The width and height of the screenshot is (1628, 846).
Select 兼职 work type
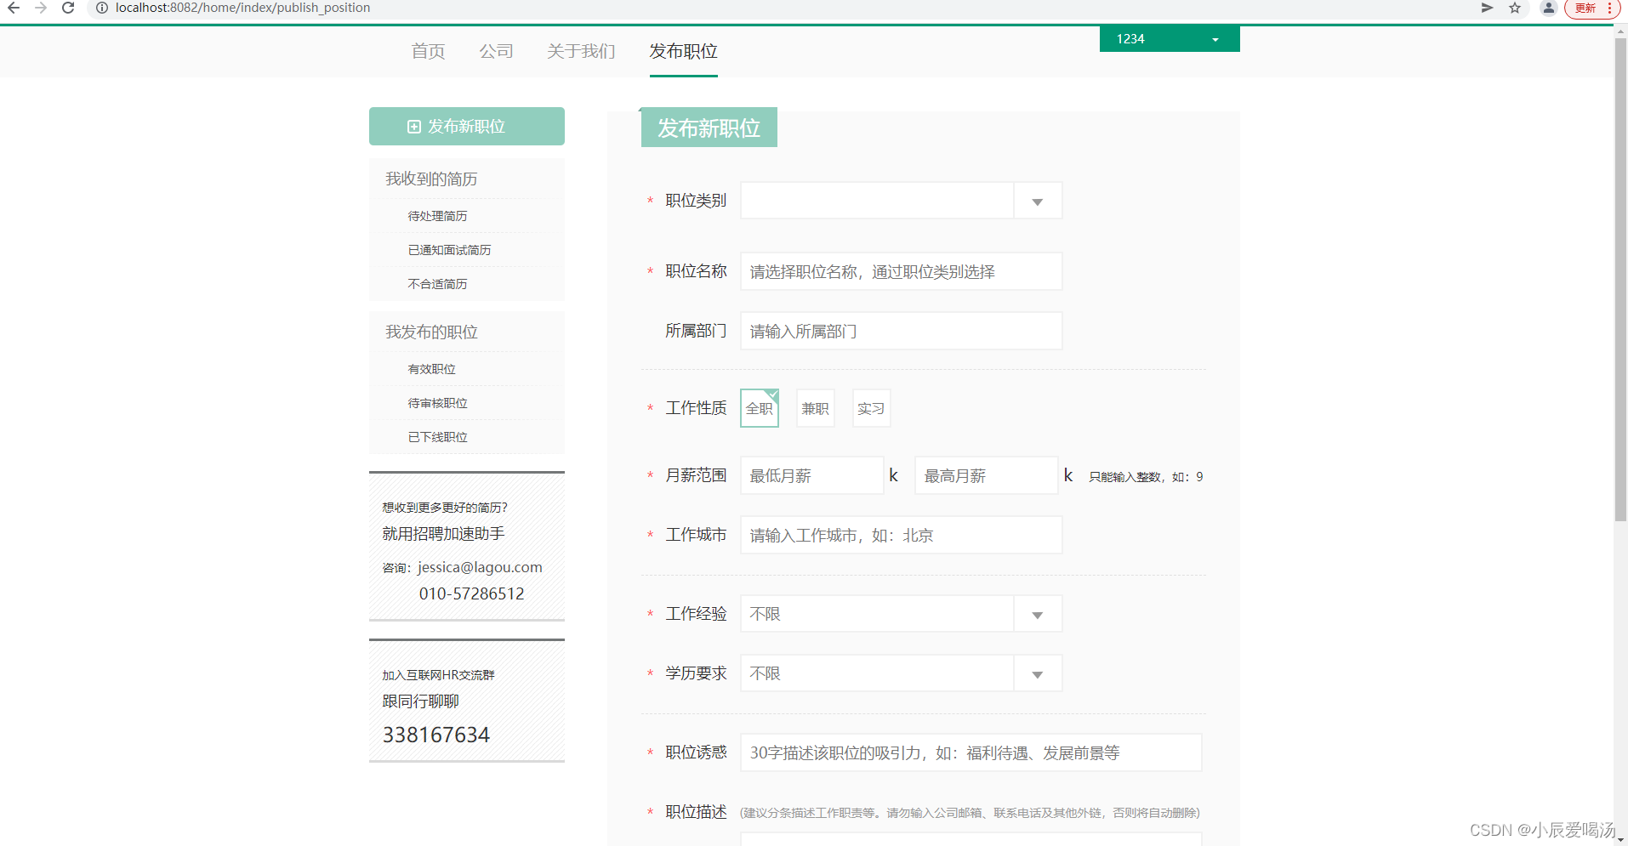pos(815,408)
